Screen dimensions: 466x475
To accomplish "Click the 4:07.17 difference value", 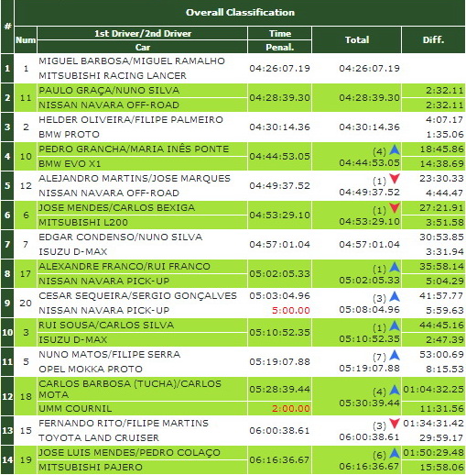I will tap(445, 119).
